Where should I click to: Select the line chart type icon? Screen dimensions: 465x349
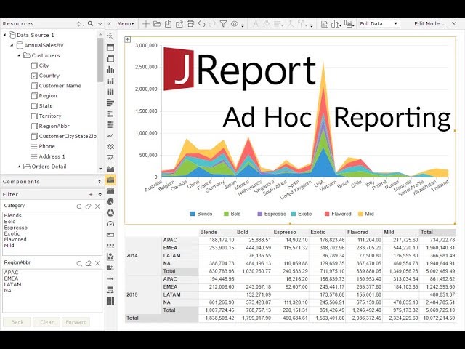click(x=110, y=136)
